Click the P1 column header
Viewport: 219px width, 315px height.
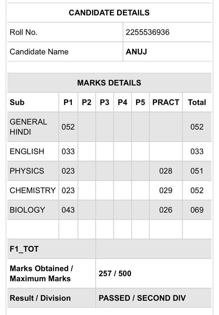pos(68,102)
